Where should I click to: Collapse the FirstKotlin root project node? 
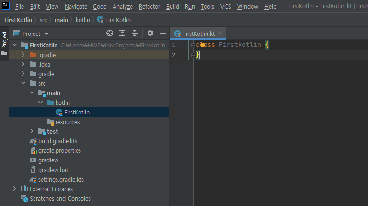[14, 45]
